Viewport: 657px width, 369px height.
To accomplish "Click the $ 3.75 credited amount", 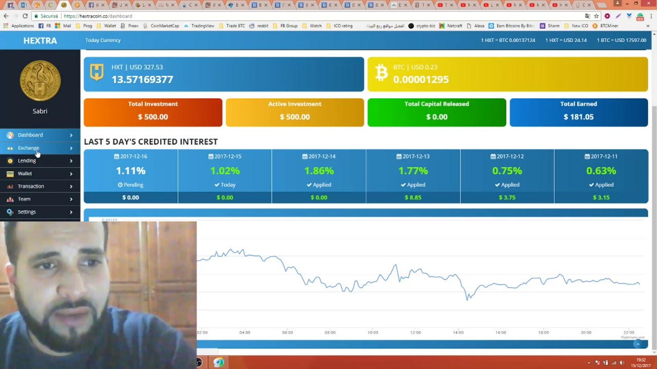I will pos(507,197).
